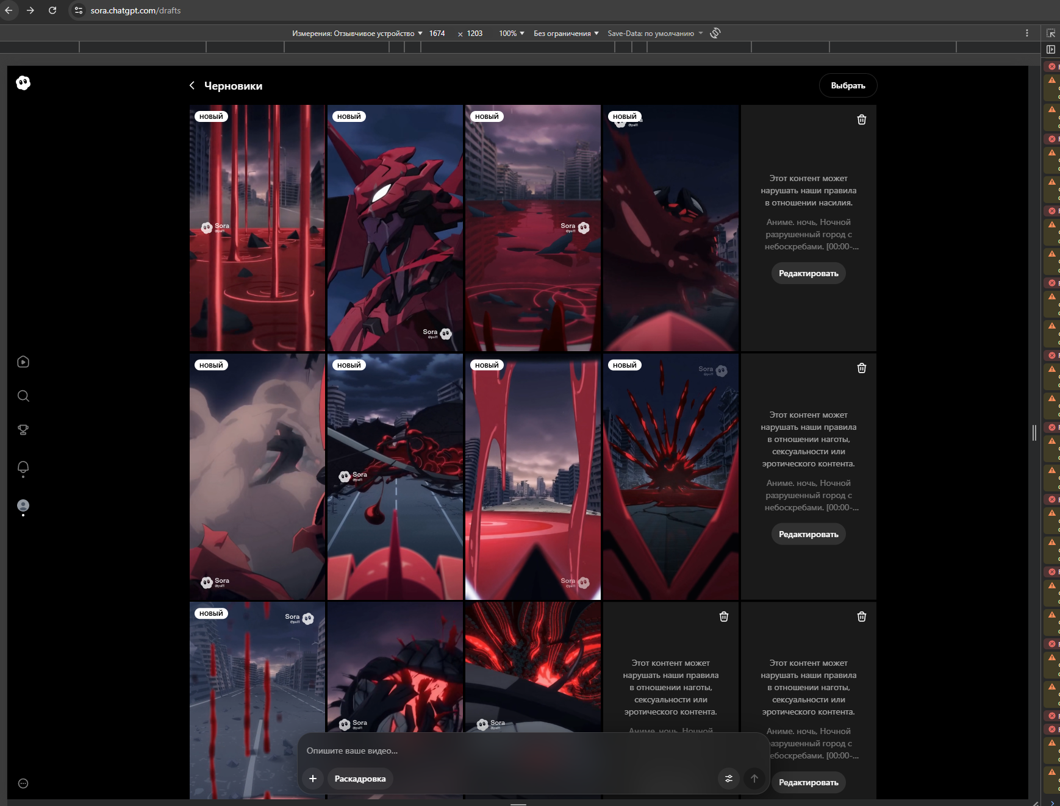Open the profile avatar in the sidebar
The height and width of the screenshot is (806, 1060).
pos(23,505)
